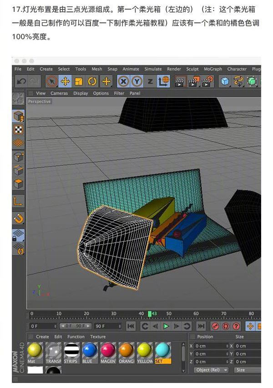This screenshot has width=273, height=388.
Task: Open the File menu
Action: [18, 69]
